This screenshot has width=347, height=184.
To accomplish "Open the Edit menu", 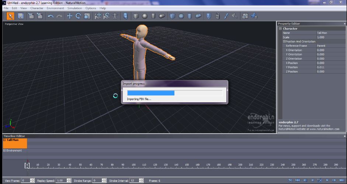I will click(x=14, y=8).
